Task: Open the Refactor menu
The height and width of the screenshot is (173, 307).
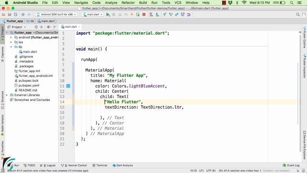Action: point(128,3)
